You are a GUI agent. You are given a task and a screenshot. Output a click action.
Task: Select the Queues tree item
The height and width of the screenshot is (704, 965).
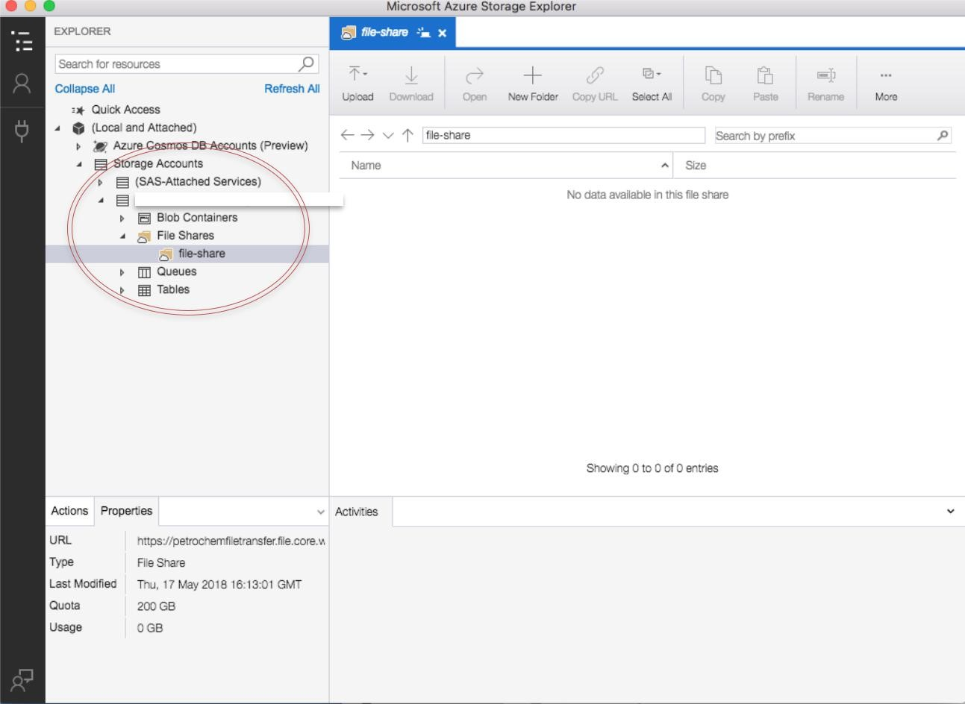[x=176, y=271]
